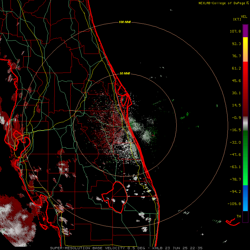
Task: Click the 22:35 timestamp in the caption
Action: [196, 248]
